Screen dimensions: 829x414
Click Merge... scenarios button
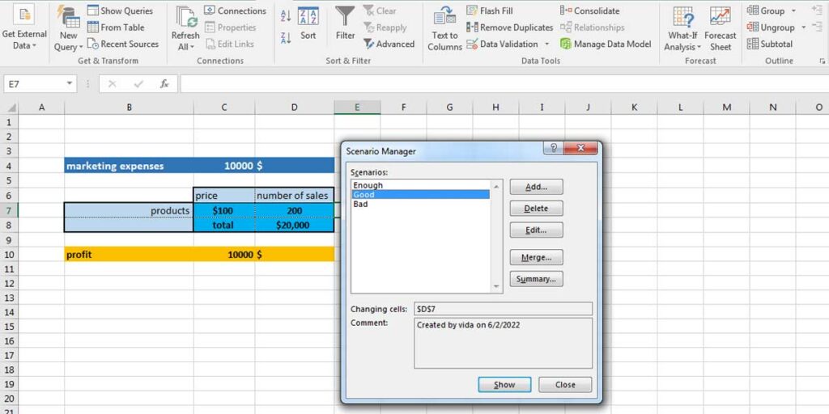pos(536,258)
